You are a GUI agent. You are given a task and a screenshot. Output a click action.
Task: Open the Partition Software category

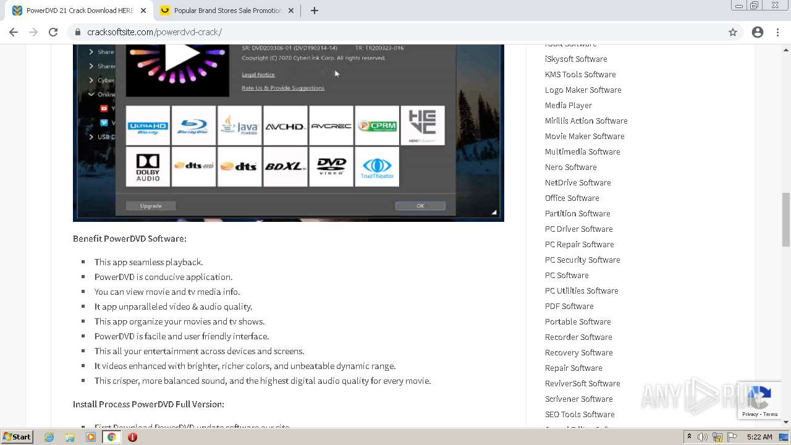point(578,213)
